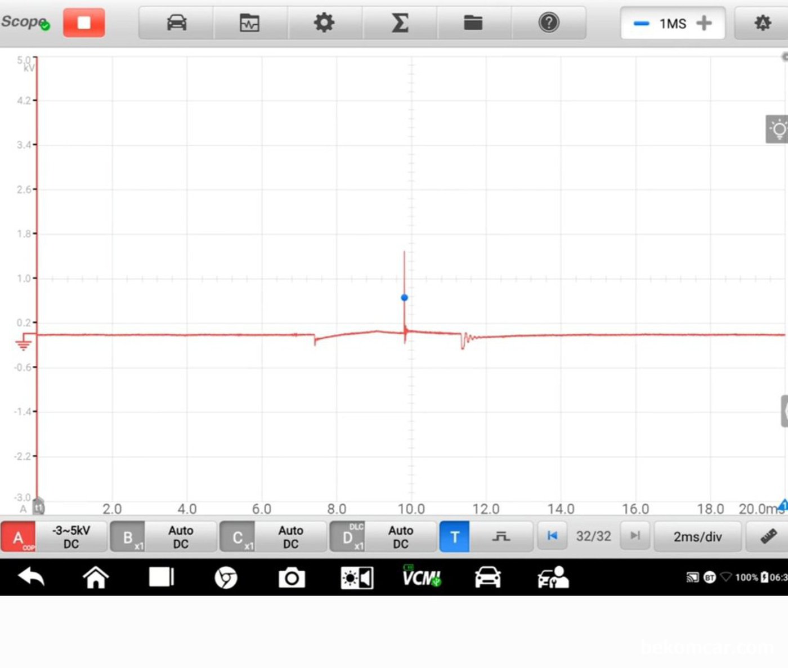Enable channel C

(x=237, y=537)
